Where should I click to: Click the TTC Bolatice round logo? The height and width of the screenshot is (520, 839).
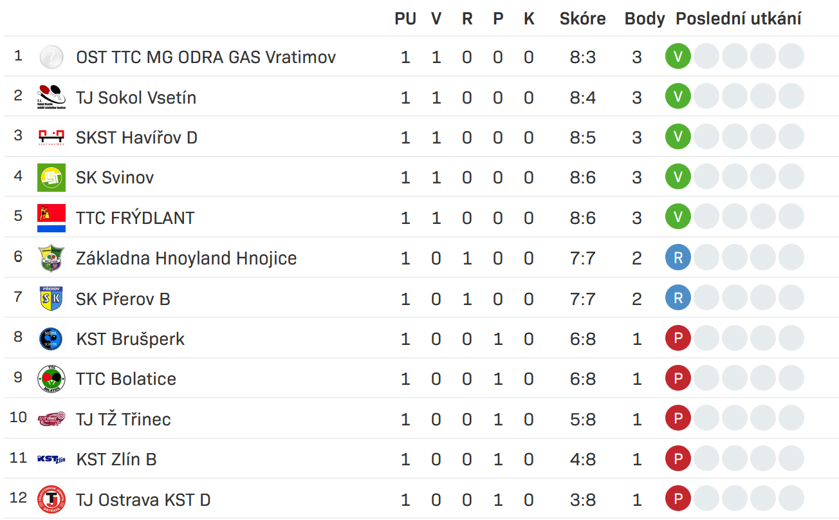[x=51, y=378]
